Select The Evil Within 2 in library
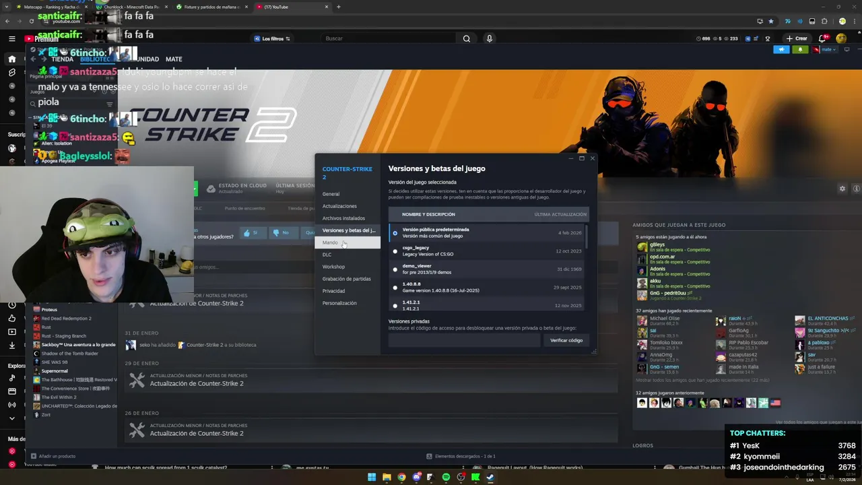 pos(59,397)
